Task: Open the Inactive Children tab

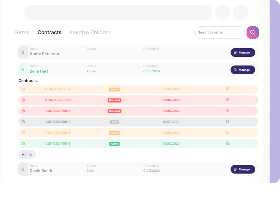Action: coord(90,32)
